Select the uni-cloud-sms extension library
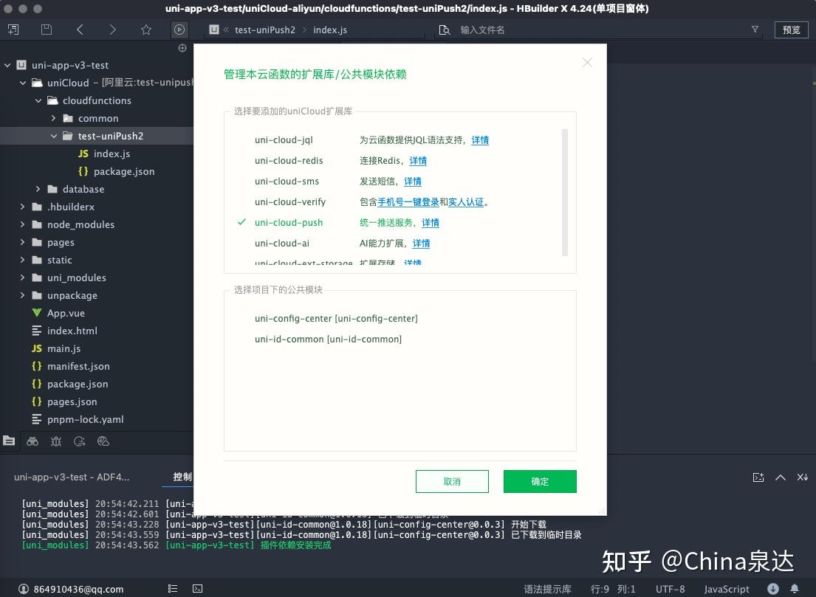The image size is (816, 597). coord(288,181)
